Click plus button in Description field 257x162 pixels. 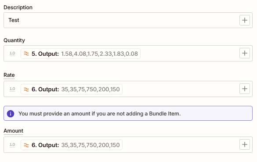pos(245,20)
